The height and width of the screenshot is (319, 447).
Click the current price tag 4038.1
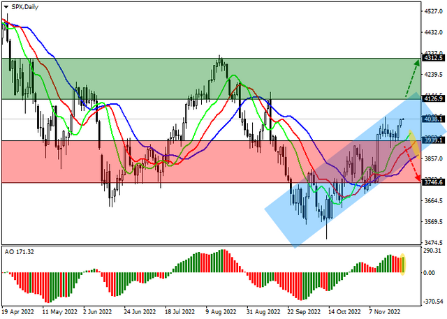434,119
